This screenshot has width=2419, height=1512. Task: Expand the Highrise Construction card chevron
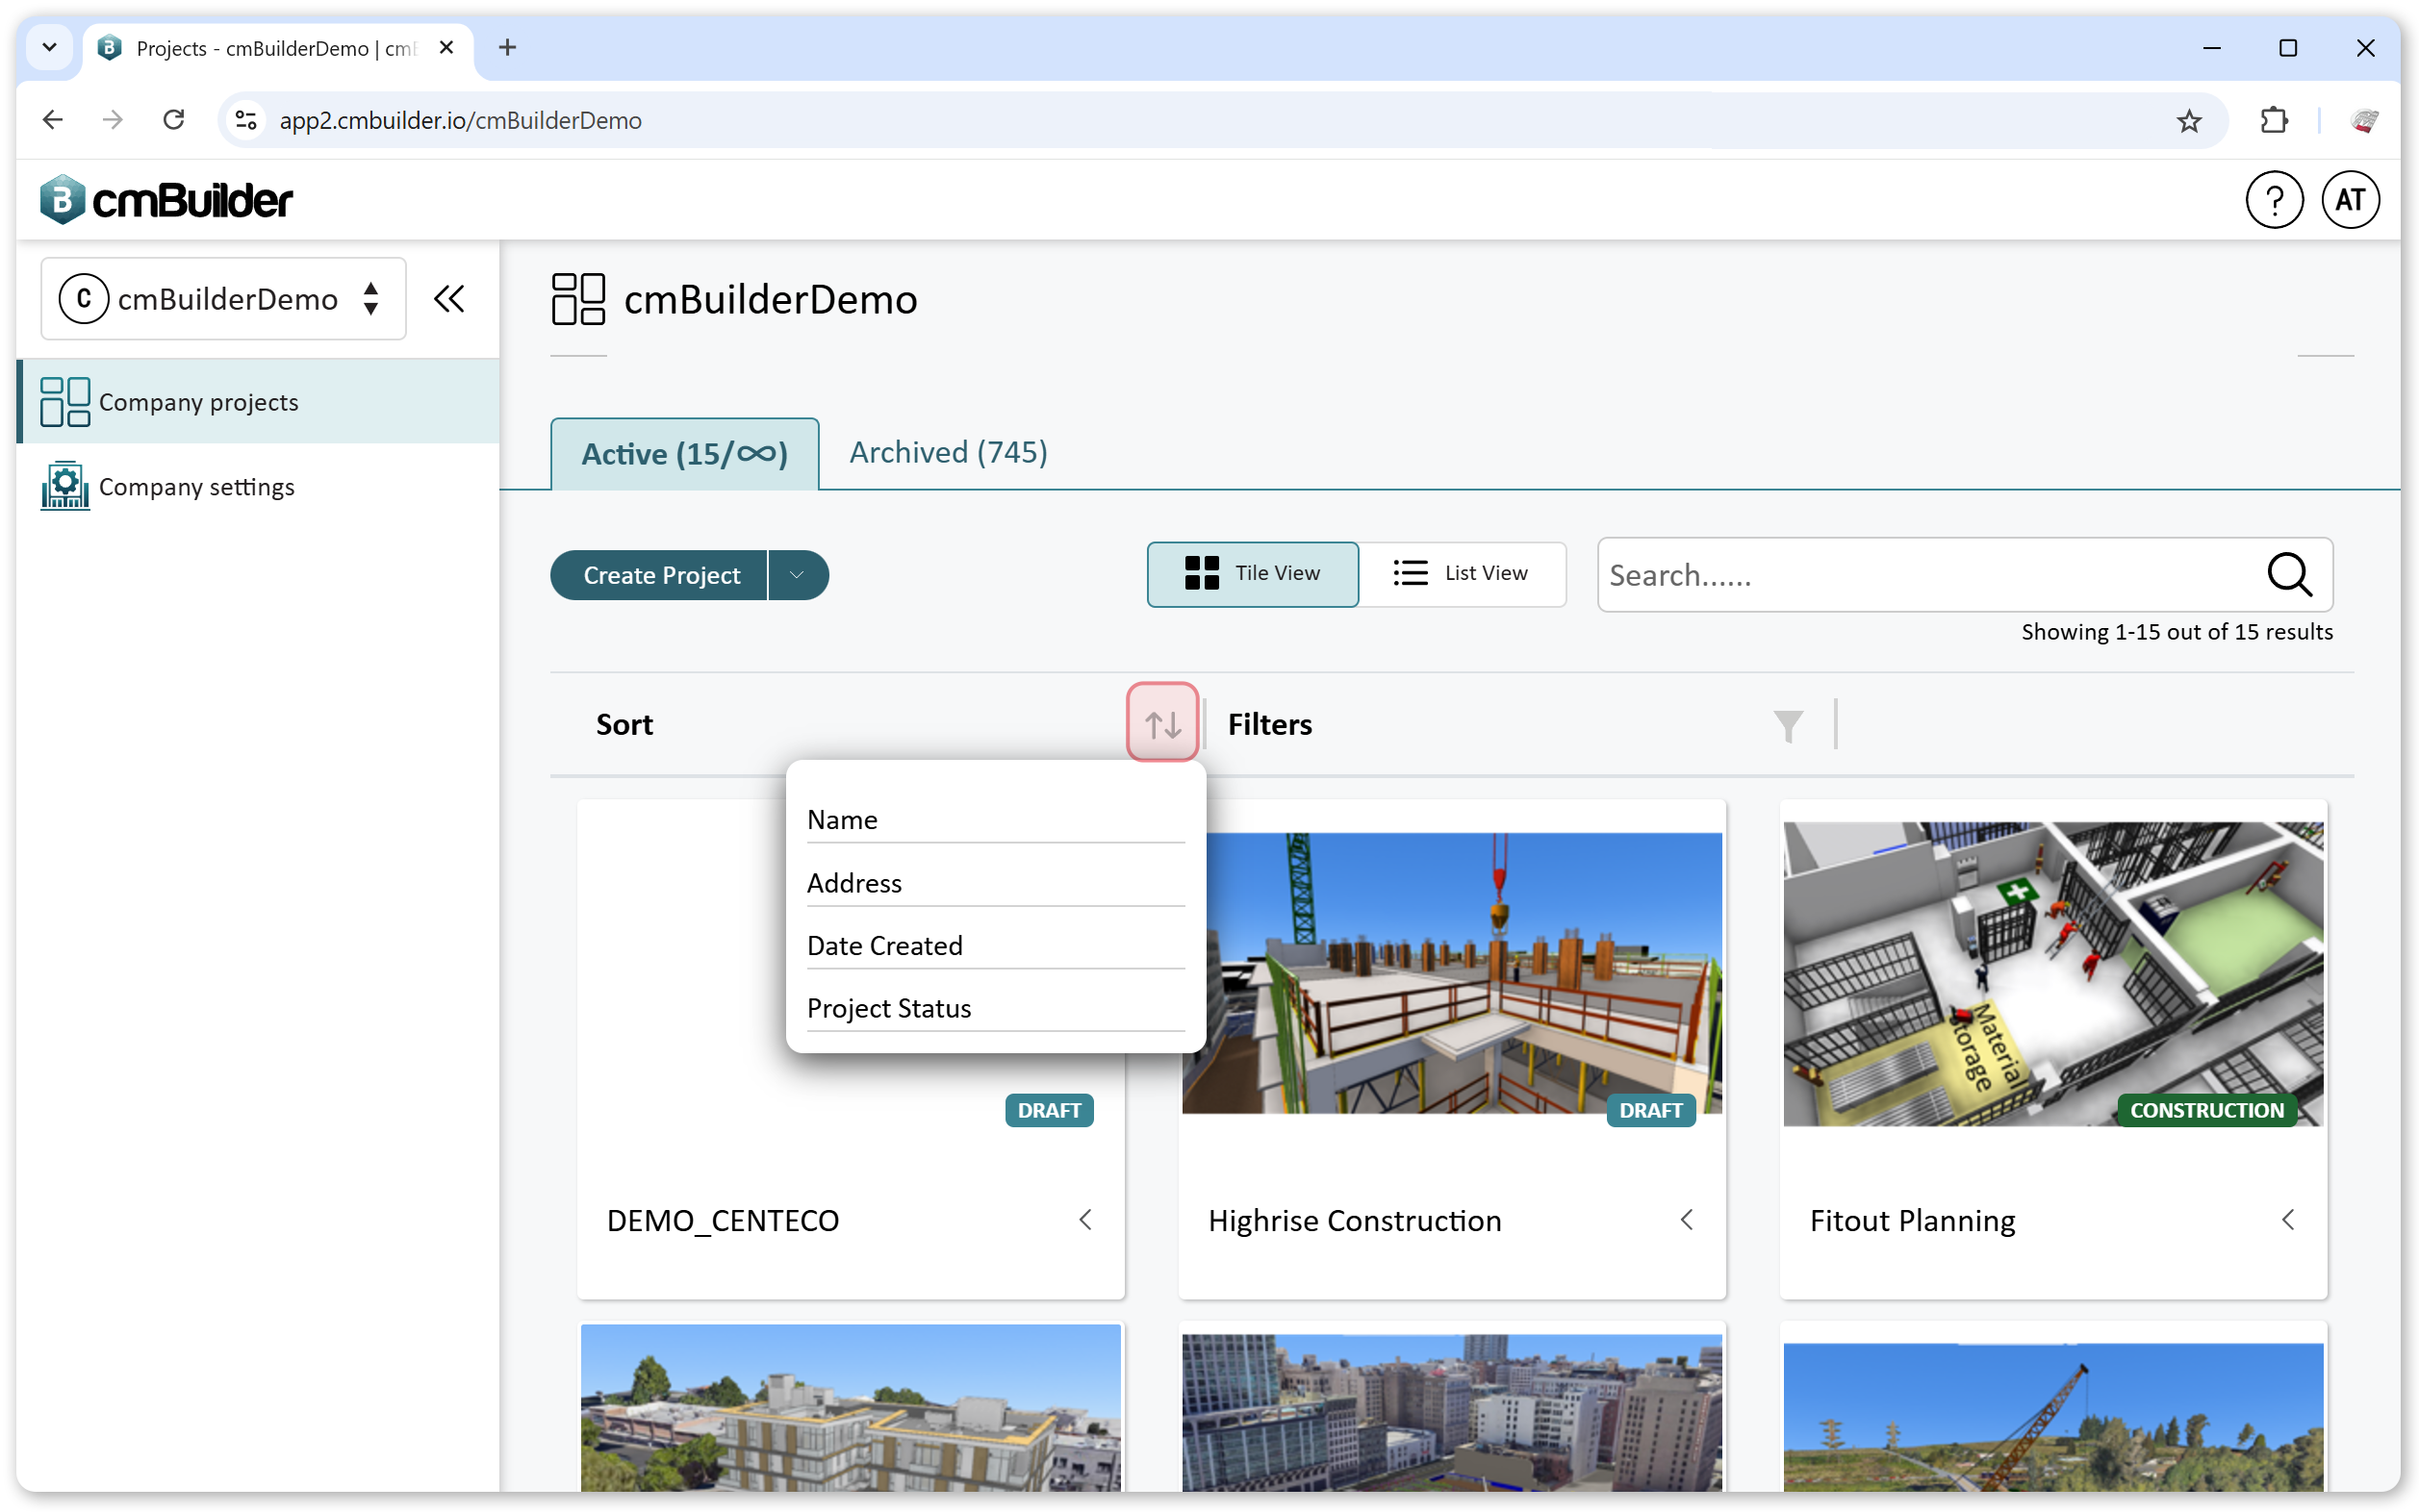click(x=1687, y=1219)
